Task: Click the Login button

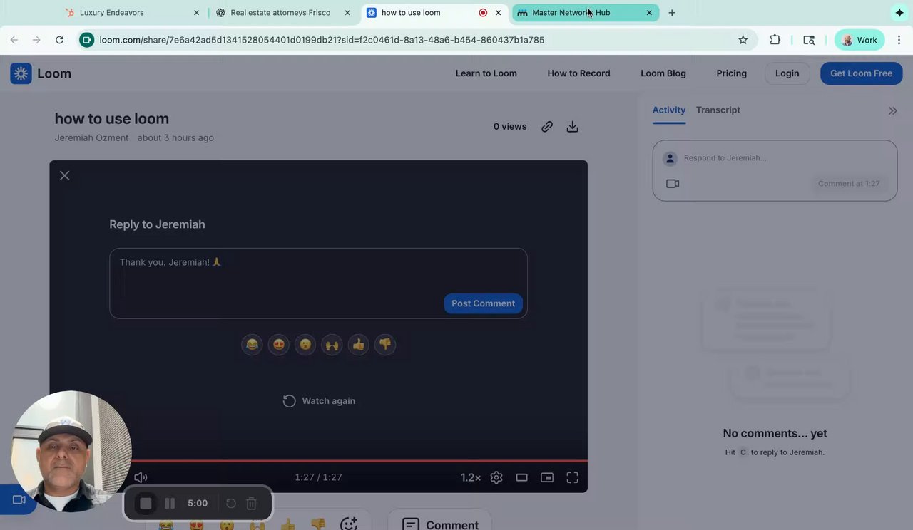Action: 787,73
